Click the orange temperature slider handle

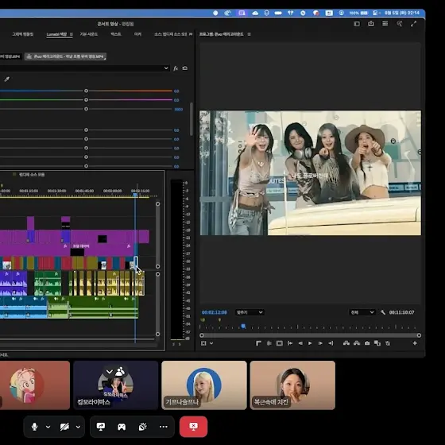point(86,91)
